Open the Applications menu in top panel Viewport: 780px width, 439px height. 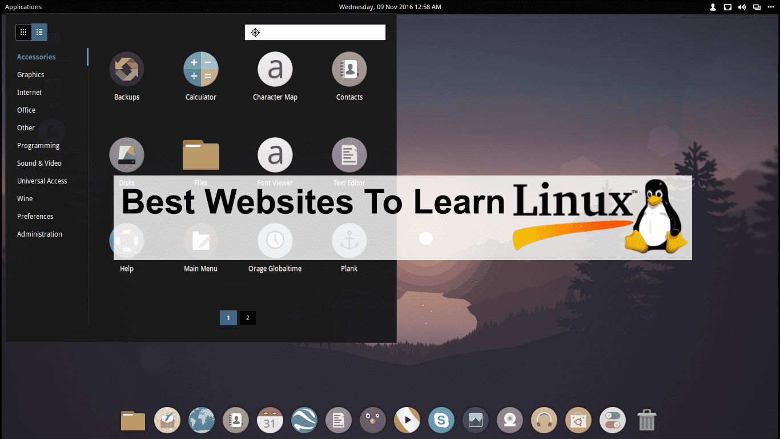pyautogui.click(x=23, y=7)
